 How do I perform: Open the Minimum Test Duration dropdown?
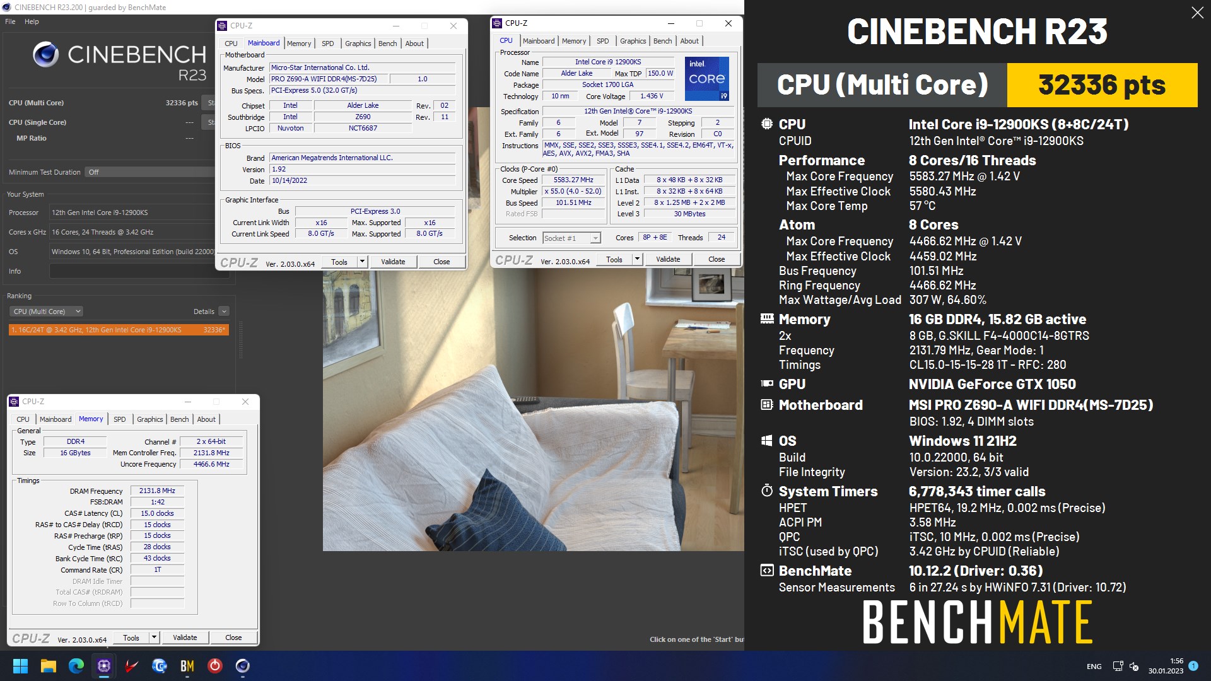(x=150, y=172)
